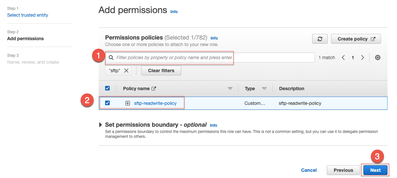
Task: Focus the filter policies search field
Action: [x=210, y=57]
